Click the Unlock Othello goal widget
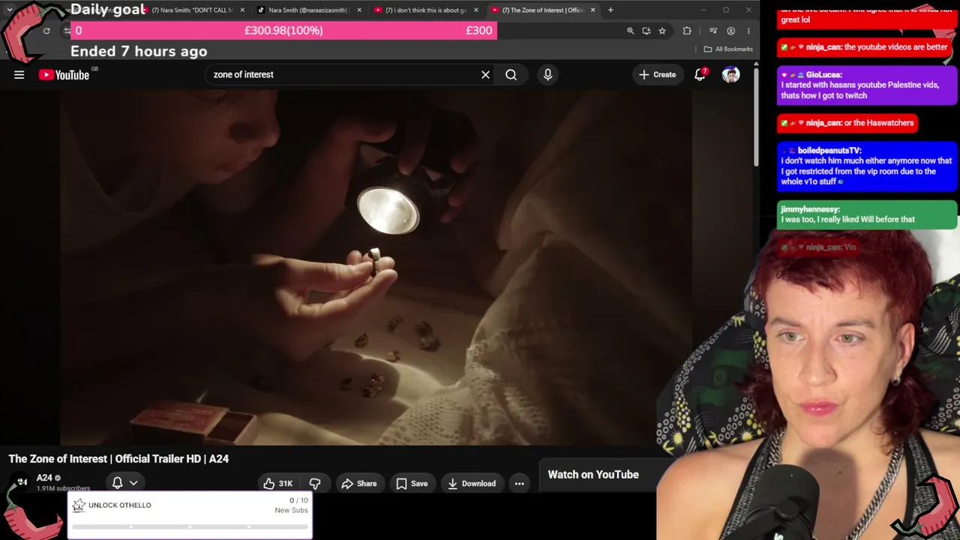The image size is (960, 540). 190,514
